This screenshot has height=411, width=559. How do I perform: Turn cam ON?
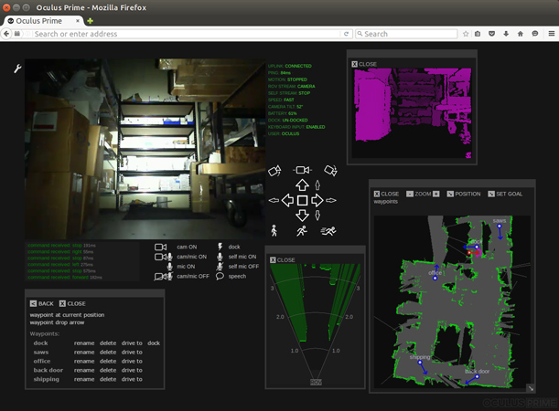click(187, 247)
